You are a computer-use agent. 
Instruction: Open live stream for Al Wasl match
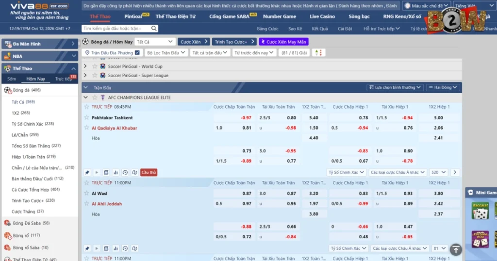click(x=97, y=248)
